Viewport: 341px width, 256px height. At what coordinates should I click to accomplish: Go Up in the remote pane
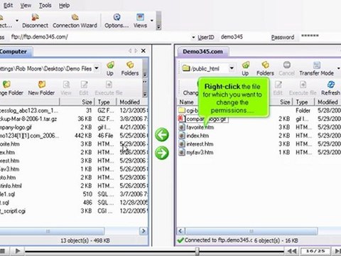tap(245, 69)
